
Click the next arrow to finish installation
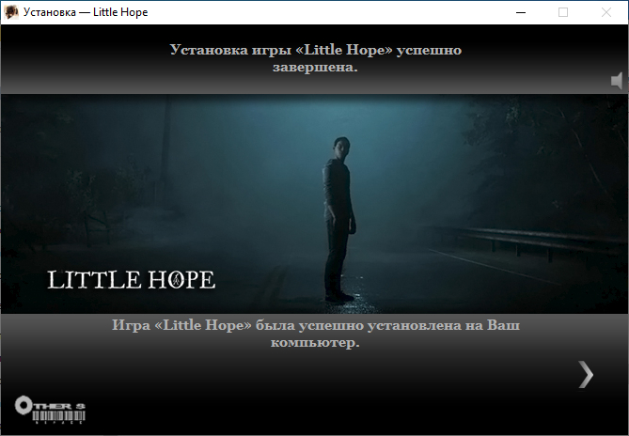tap(586, 375)
